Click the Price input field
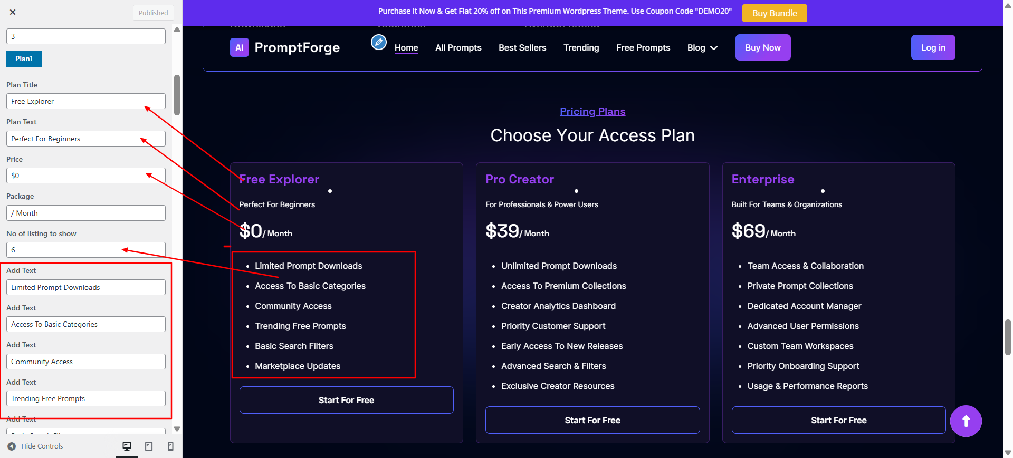Image resolution: width=1013 pixels, height=458 pixels. click(86, 176)
